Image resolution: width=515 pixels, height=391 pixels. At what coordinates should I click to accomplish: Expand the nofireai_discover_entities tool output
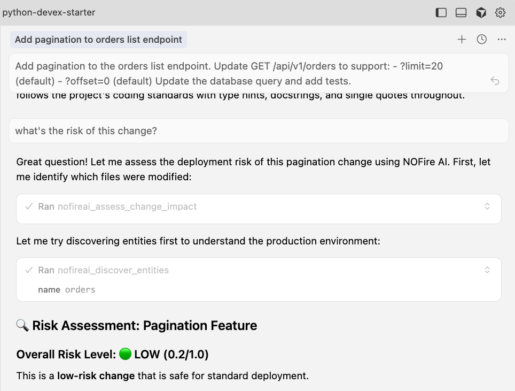click(x=487, y=270)
